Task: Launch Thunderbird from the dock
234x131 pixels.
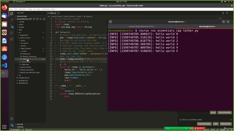Action: pyautogui.click(x=4, y=16)
